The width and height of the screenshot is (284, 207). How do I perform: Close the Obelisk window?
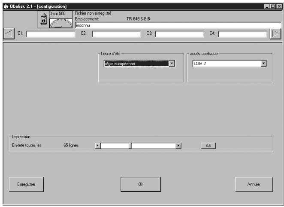click(279, 6)
